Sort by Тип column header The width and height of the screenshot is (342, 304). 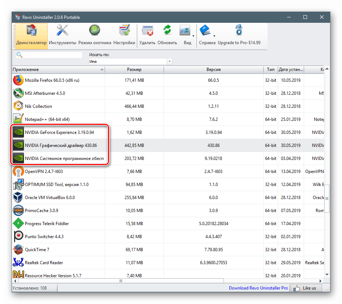tap(271, 69)
